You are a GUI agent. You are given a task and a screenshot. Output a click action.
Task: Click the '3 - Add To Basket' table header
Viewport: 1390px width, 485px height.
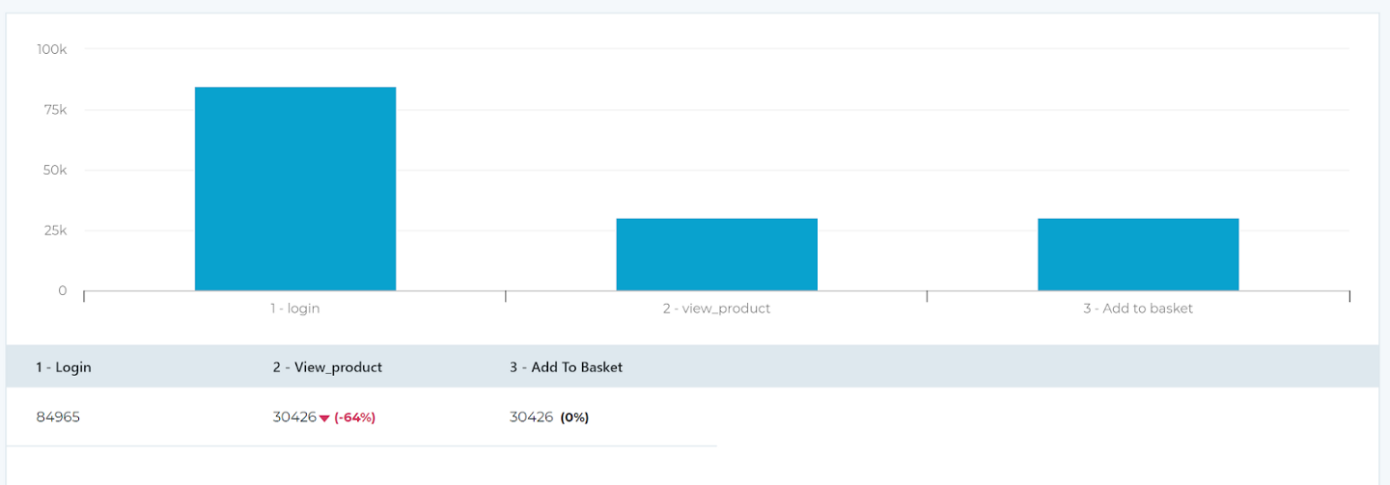[x=566, y=367]
